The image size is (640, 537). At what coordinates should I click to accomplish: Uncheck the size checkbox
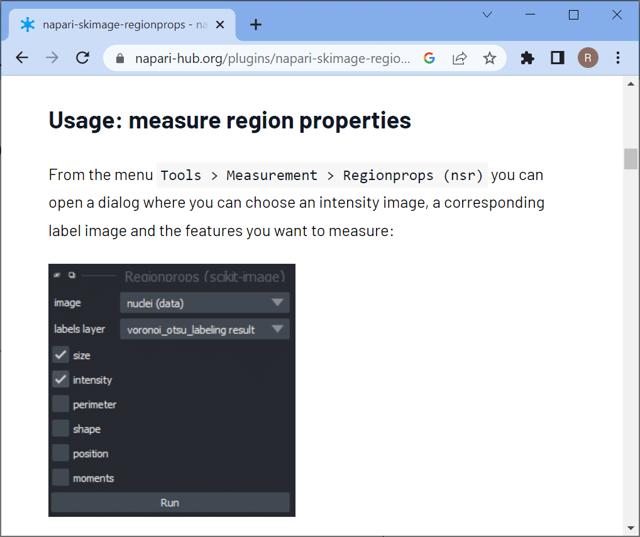61,355
